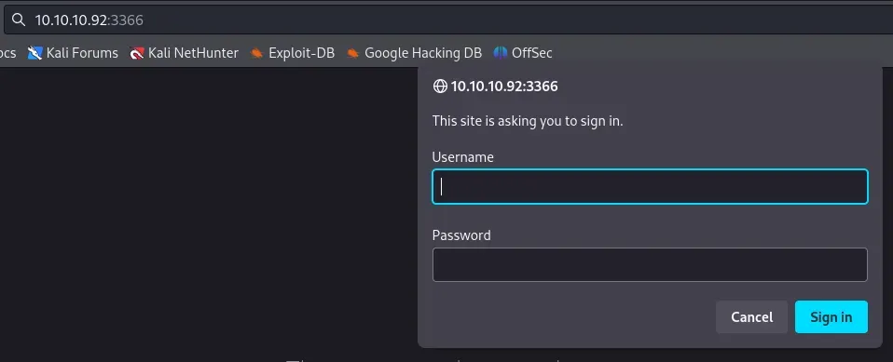Click the magnifier icon in address bar
893x362 pixels.
(19, 20)
